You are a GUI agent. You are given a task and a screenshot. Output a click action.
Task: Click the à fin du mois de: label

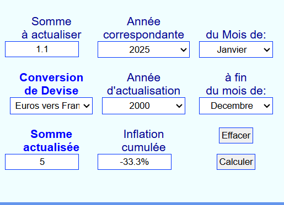pyautogui.click(x=236, y=84)
